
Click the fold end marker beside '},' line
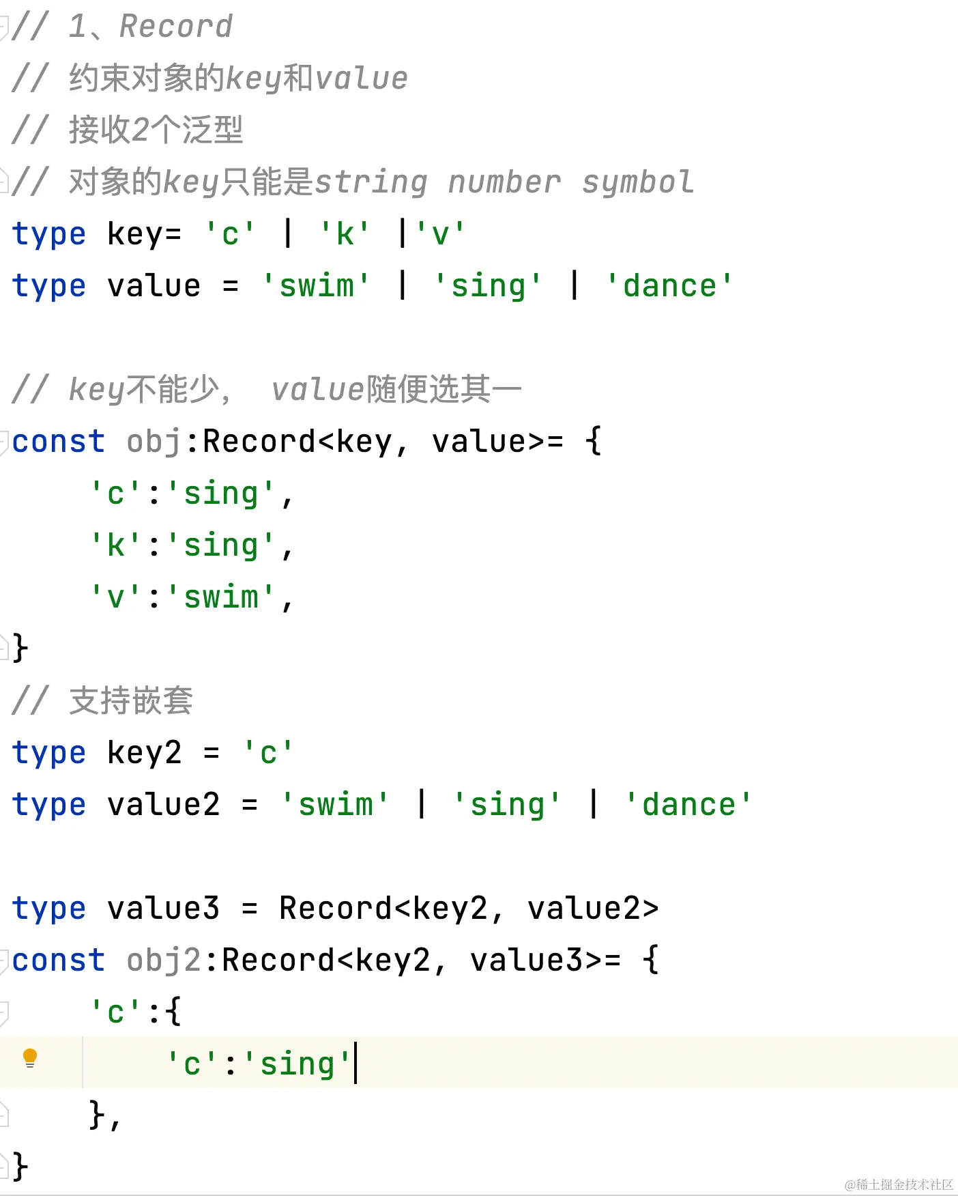click(3, 1115)
